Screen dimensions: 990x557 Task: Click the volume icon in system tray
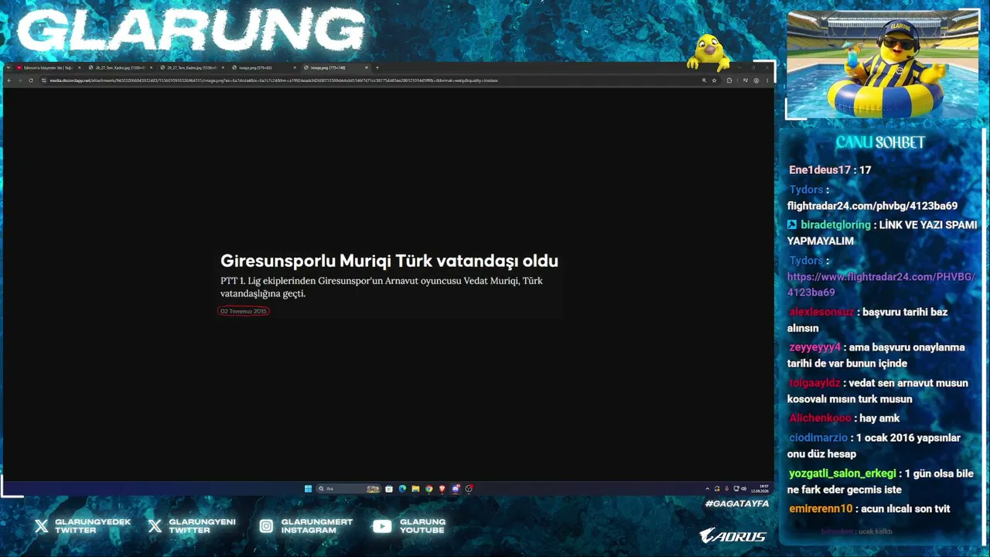pos(744,489)
